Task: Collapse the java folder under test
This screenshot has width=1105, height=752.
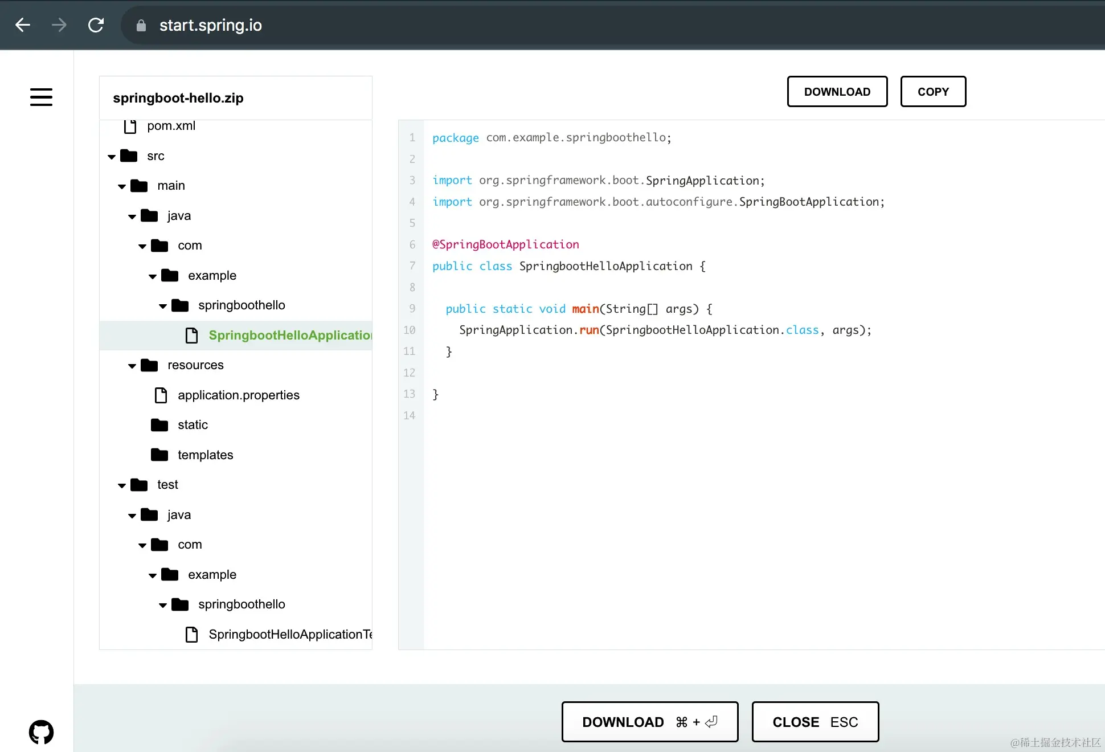Action: click(x=132, y=516)
